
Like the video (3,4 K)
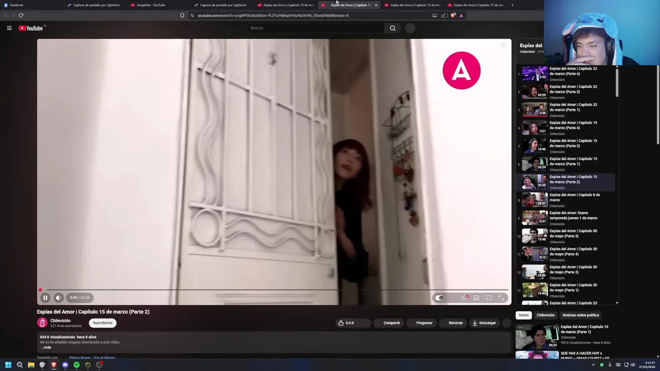(346, 323)
